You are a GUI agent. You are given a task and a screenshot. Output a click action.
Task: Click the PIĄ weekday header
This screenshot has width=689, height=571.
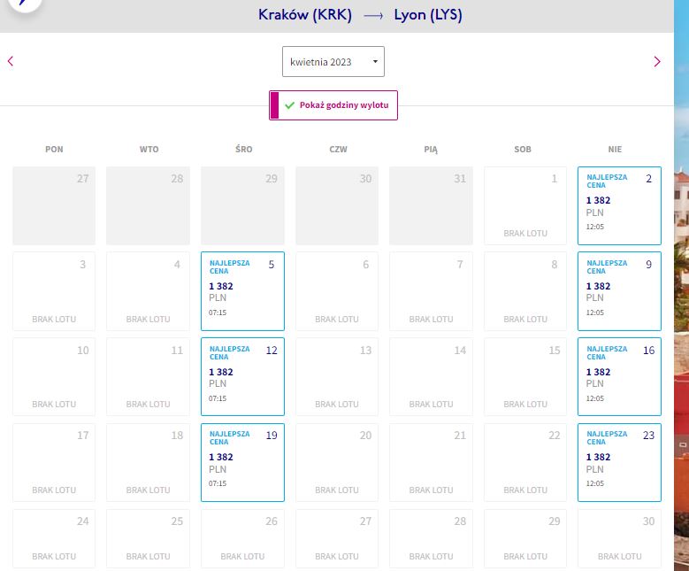(x=431, y=150)
